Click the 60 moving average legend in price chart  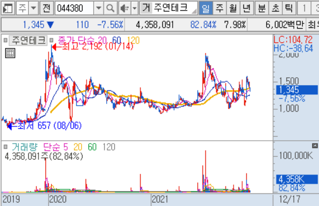[x=116, y=41]
